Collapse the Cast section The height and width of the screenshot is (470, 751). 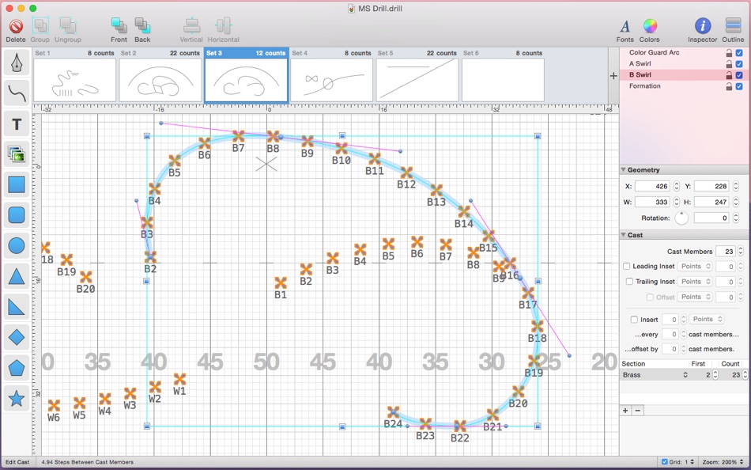coord(624,235)
